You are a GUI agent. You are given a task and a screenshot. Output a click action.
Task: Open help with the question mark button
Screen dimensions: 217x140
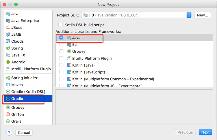point(9,133)
